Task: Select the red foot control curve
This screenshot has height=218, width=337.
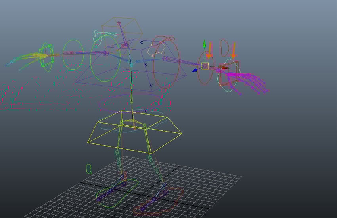Action: (x=159, y=201)
